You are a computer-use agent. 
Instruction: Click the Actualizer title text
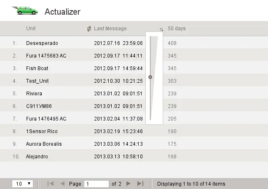[x=62, y=12]
